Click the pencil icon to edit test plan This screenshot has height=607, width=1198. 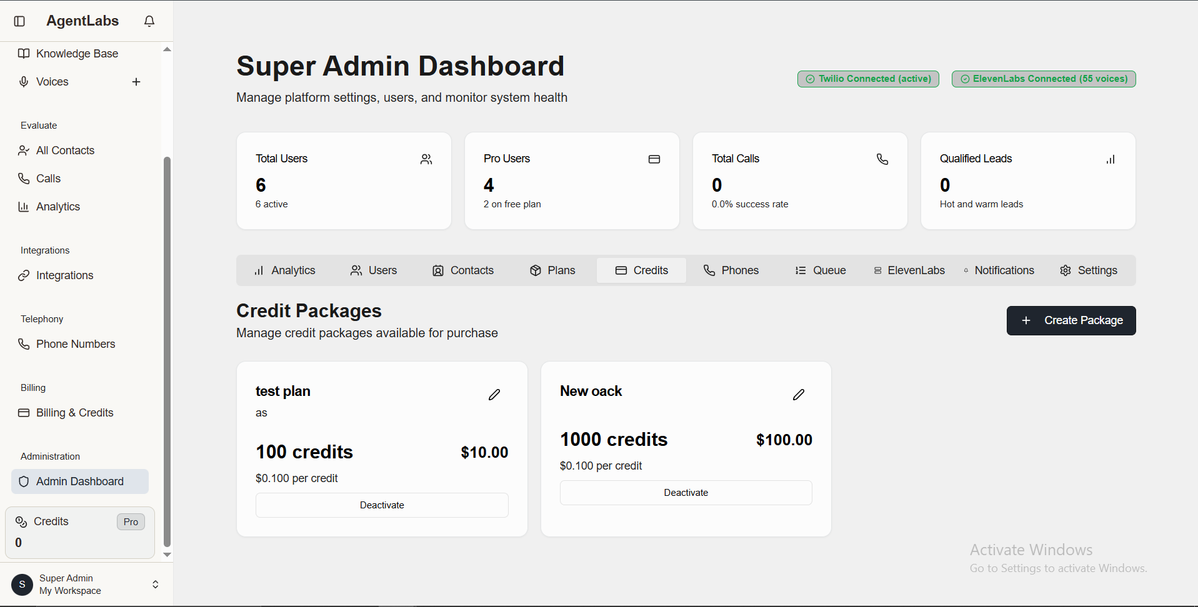pos(494,394)
